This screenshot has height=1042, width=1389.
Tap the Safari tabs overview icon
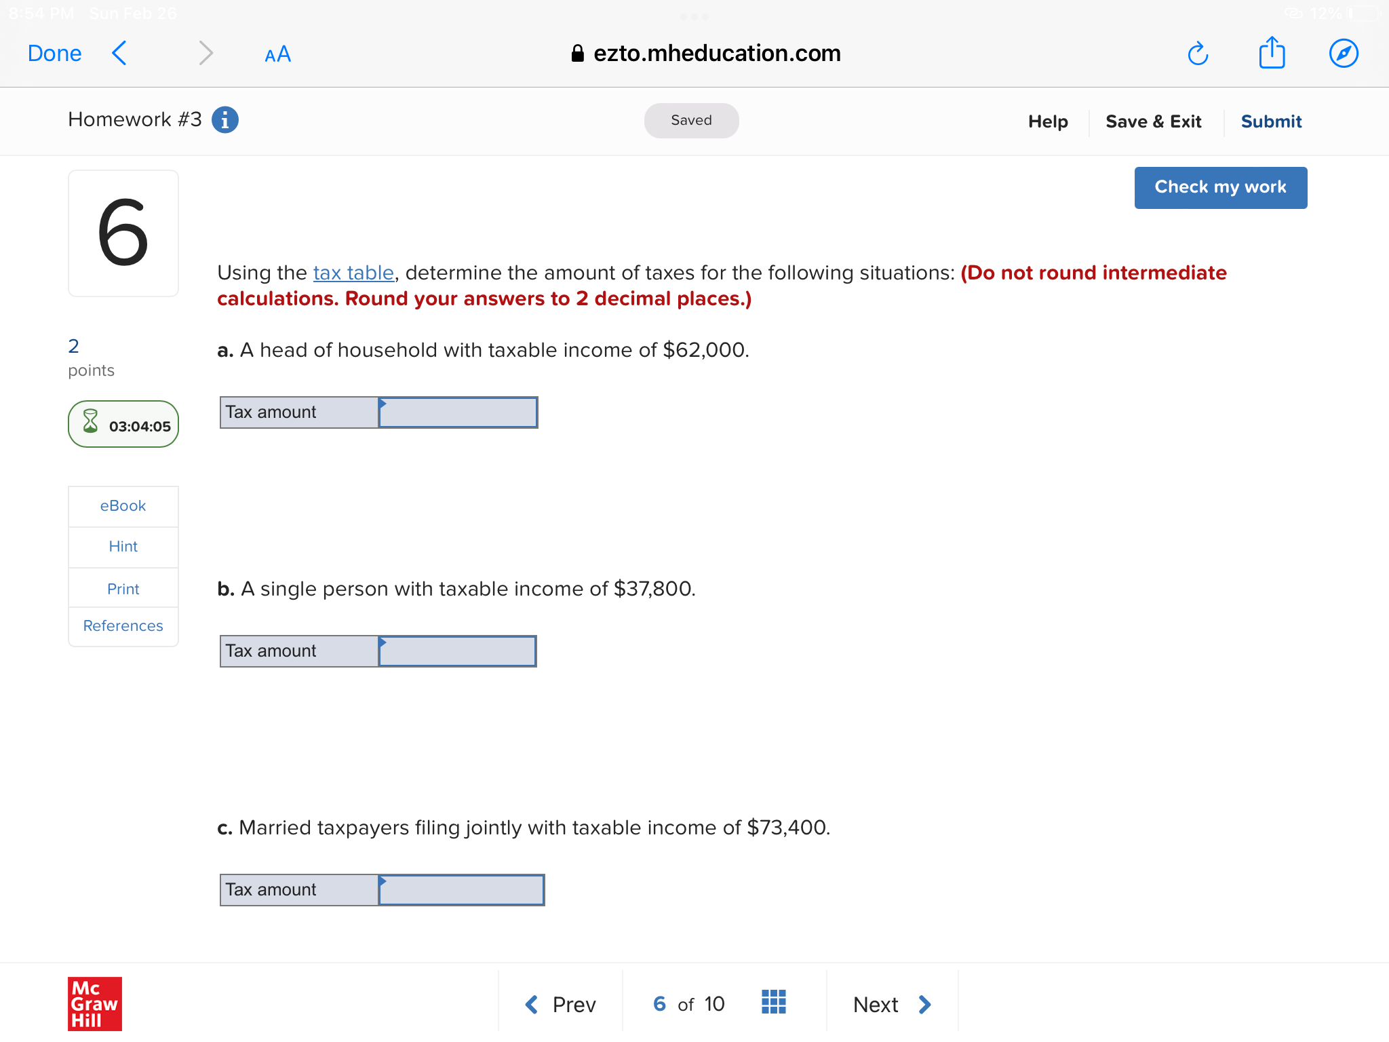point(1344,53)
